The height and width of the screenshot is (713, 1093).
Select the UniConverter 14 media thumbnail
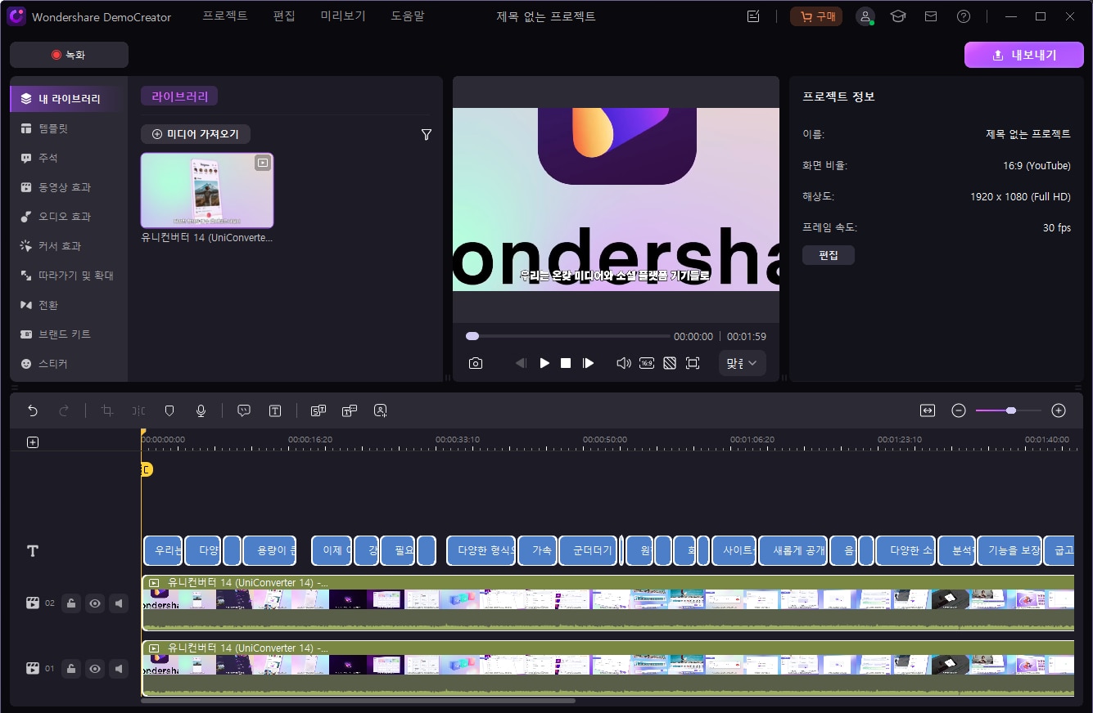click(207, 191)
